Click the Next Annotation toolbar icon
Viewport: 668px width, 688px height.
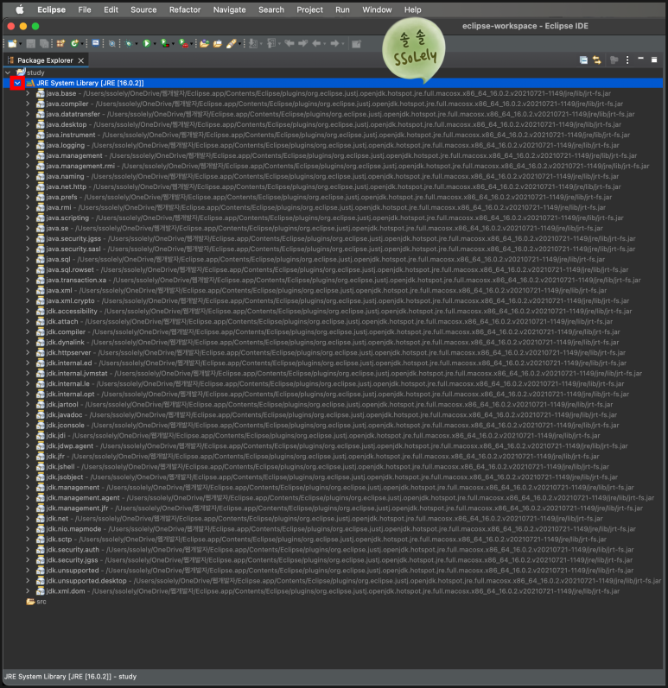pos(253,43)
